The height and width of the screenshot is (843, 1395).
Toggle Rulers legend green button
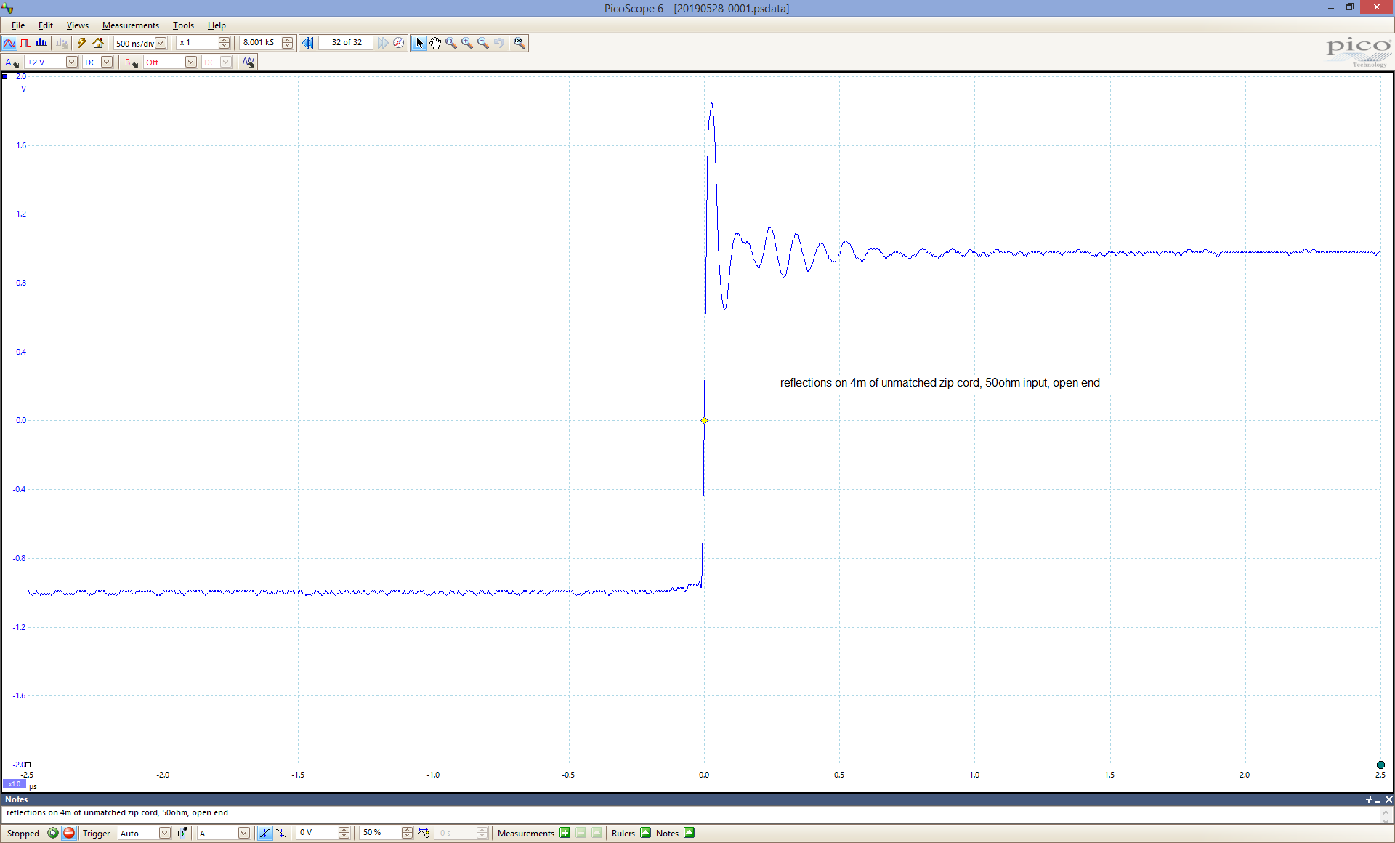point(646,833)
